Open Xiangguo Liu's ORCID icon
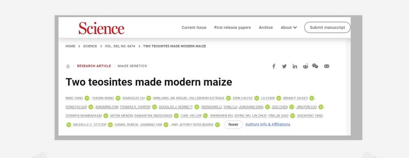Screen dimensions: 409x158 (149, 98)
